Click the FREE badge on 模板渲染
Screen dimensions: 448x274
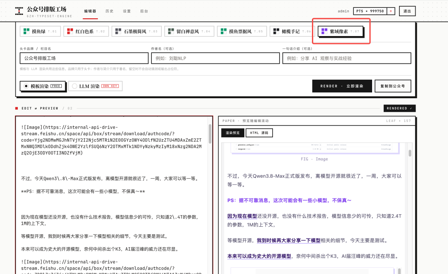(56, 86)
